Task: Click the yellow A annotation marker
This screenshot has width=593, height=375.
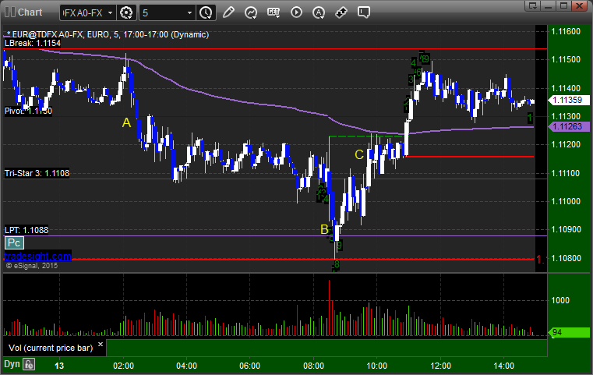Action: coord(127,122)
